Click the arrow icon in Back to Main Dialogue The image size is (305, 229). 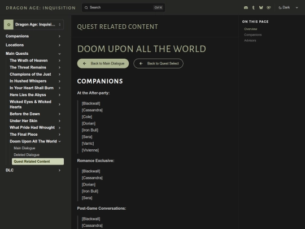(84, 63)
